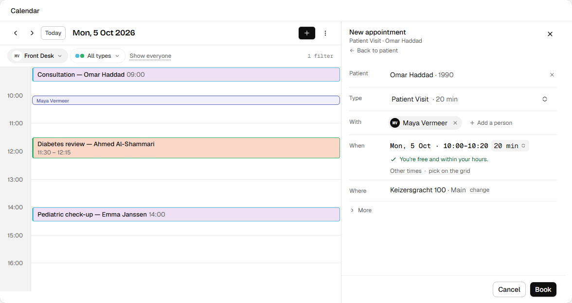Click the 16:00 time label
This screenshot has height=303, width=572.
click(16, 263)
